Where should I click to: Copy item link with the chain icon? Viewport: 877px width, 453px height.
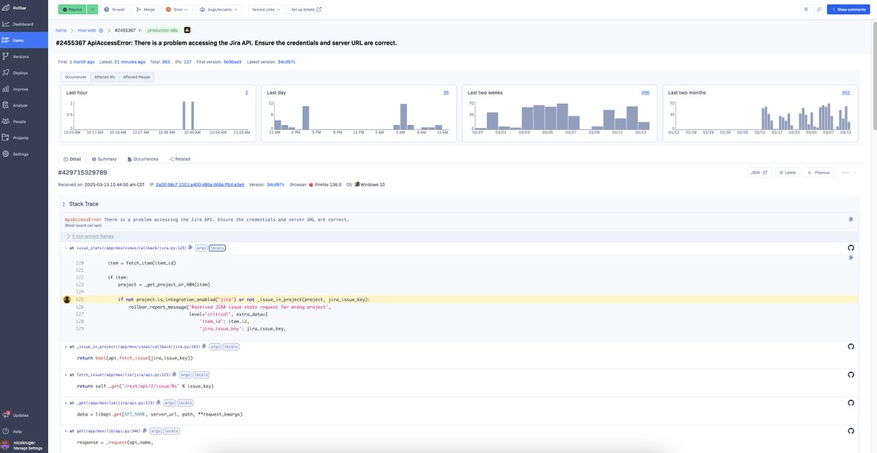[819, 9]
